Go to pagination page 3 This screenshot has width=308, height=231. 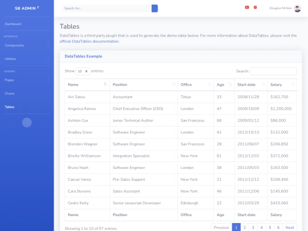pyautogui.click(x=253, y=228)
